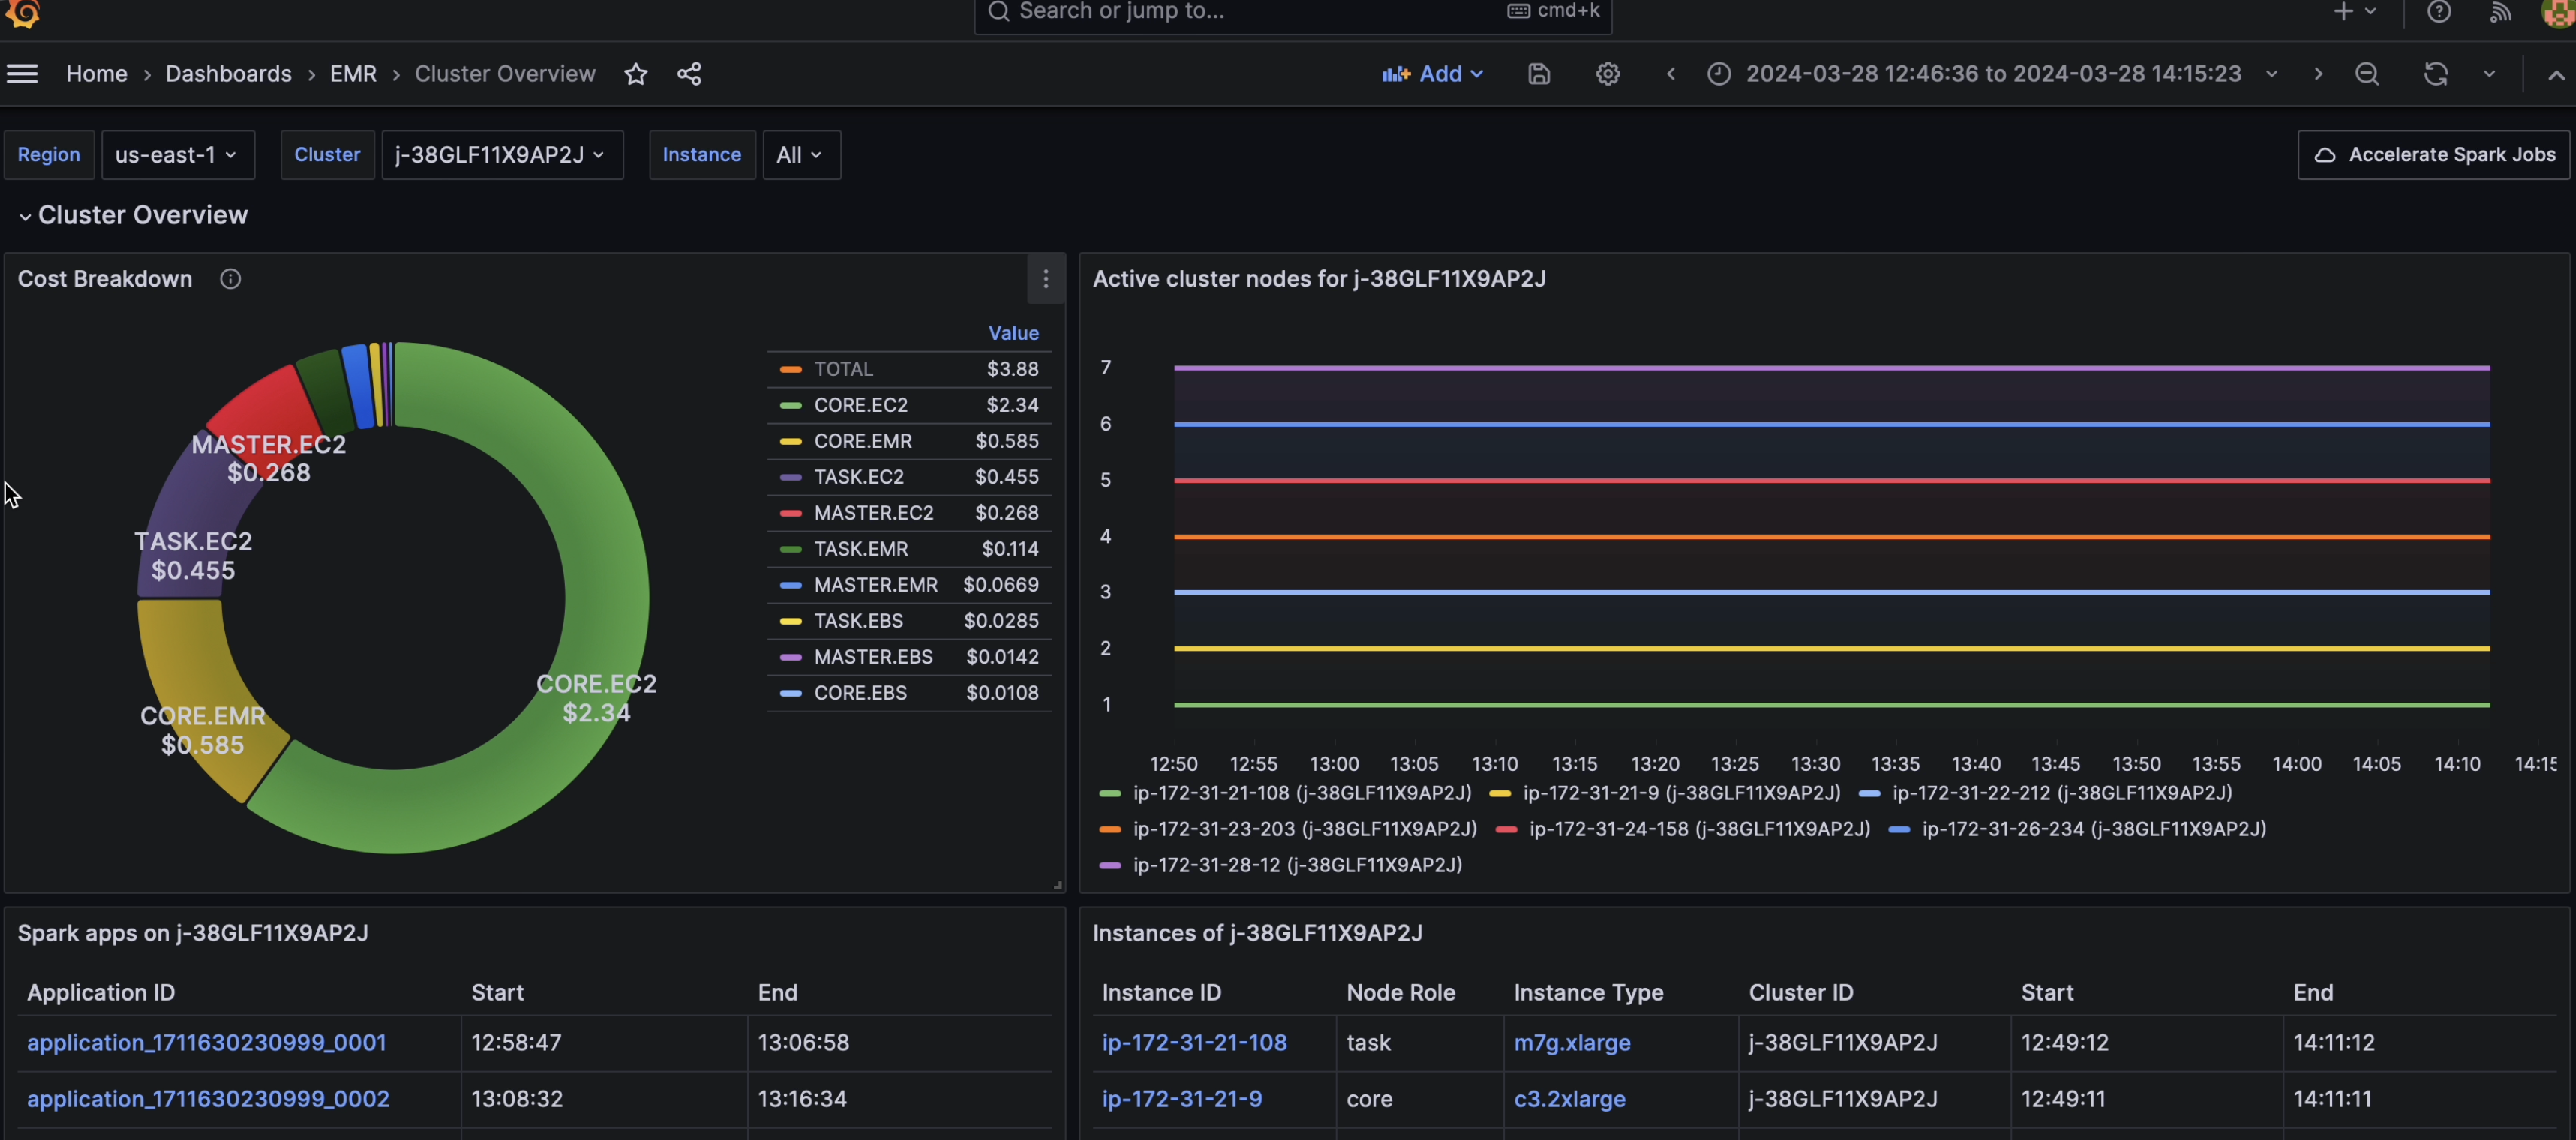Zoom out the time range
The image size is (2576, 1140).
pyautogui.click(x=2367, y=73)
